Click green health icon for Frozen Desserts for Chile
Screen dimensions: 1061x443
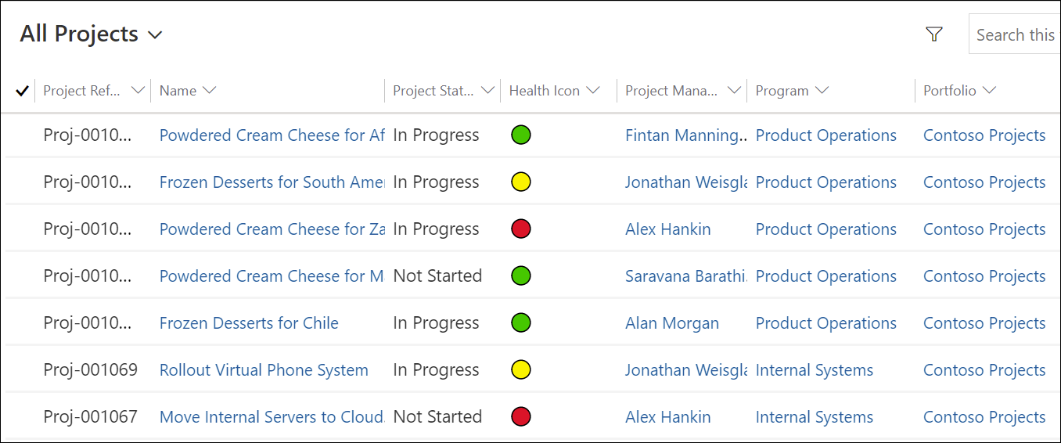click(x=520, y=322)
